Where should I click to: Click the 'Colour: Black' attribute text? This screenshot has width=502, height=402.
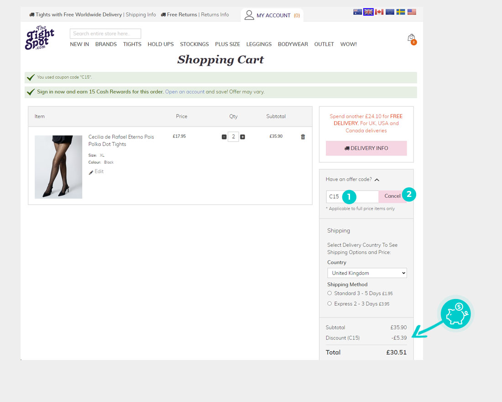tap(101, 162)
